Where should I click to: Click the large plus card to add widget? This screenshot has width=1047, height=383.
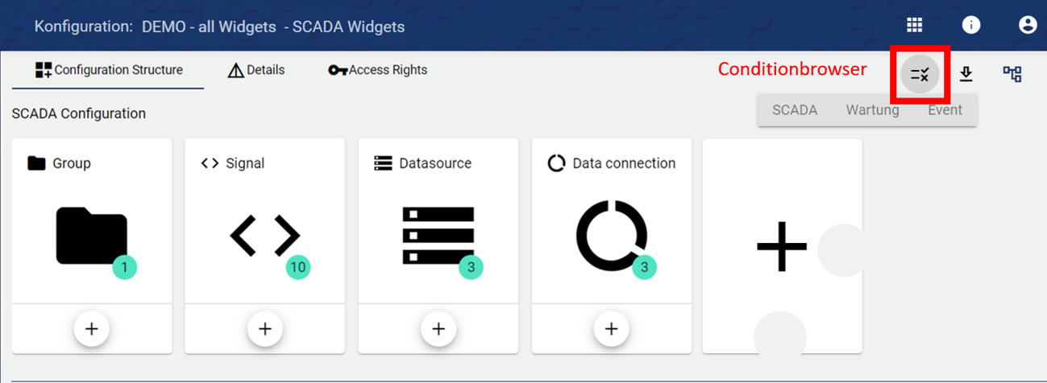point(782,245)
